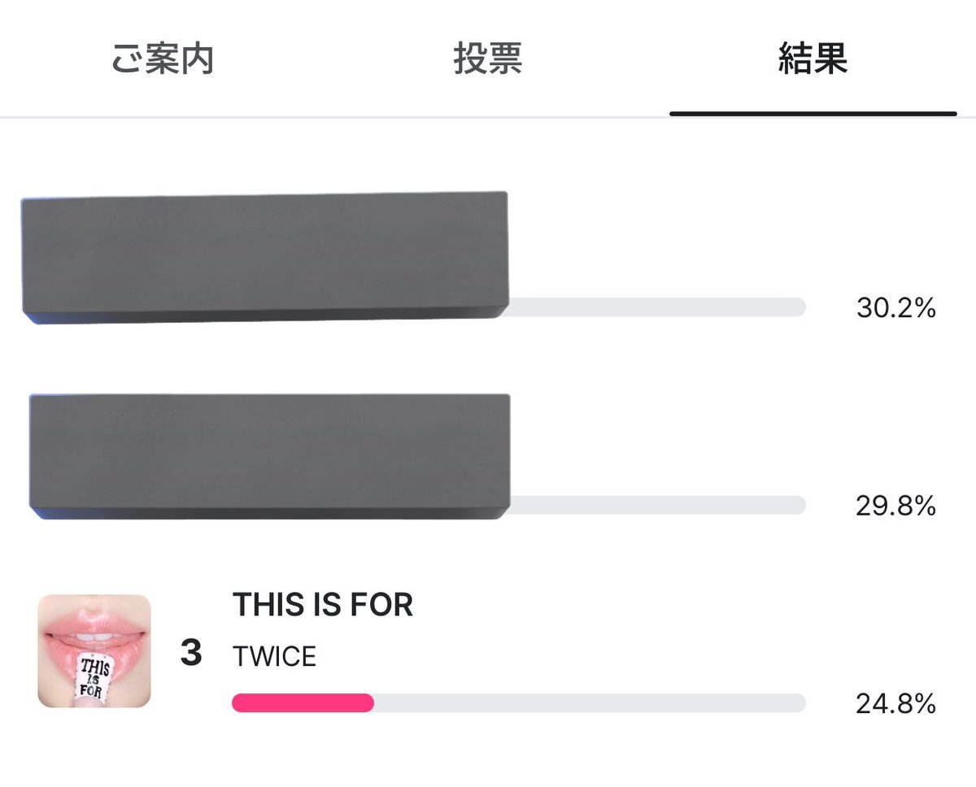Screen dimensions: 976x787
Task: Click the TWICE artist name
Action: click(274, 657)
